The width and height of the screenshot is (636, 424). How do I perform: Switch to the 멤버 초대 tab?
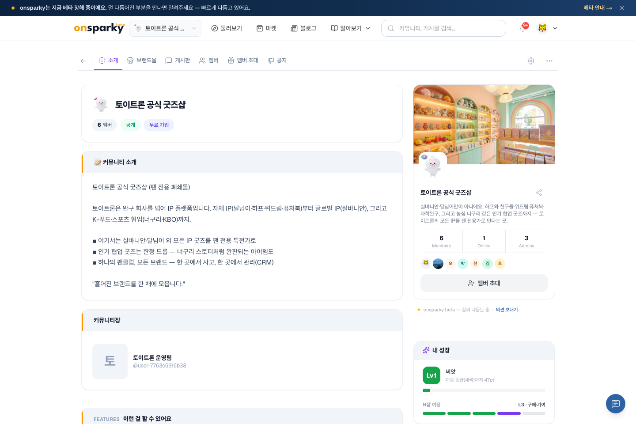tap(243, 61)
